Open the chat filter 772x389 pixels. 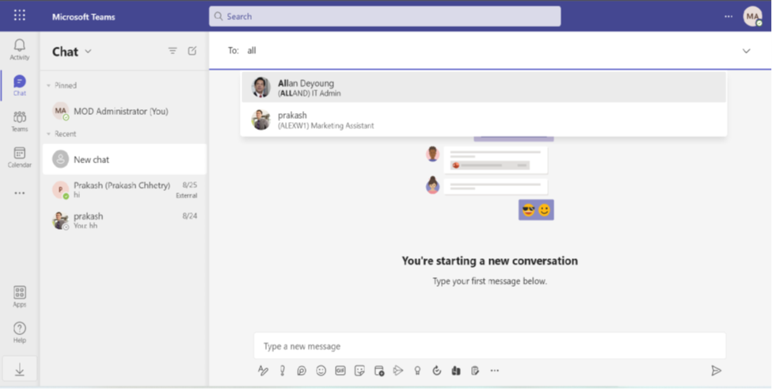point(173,51)
